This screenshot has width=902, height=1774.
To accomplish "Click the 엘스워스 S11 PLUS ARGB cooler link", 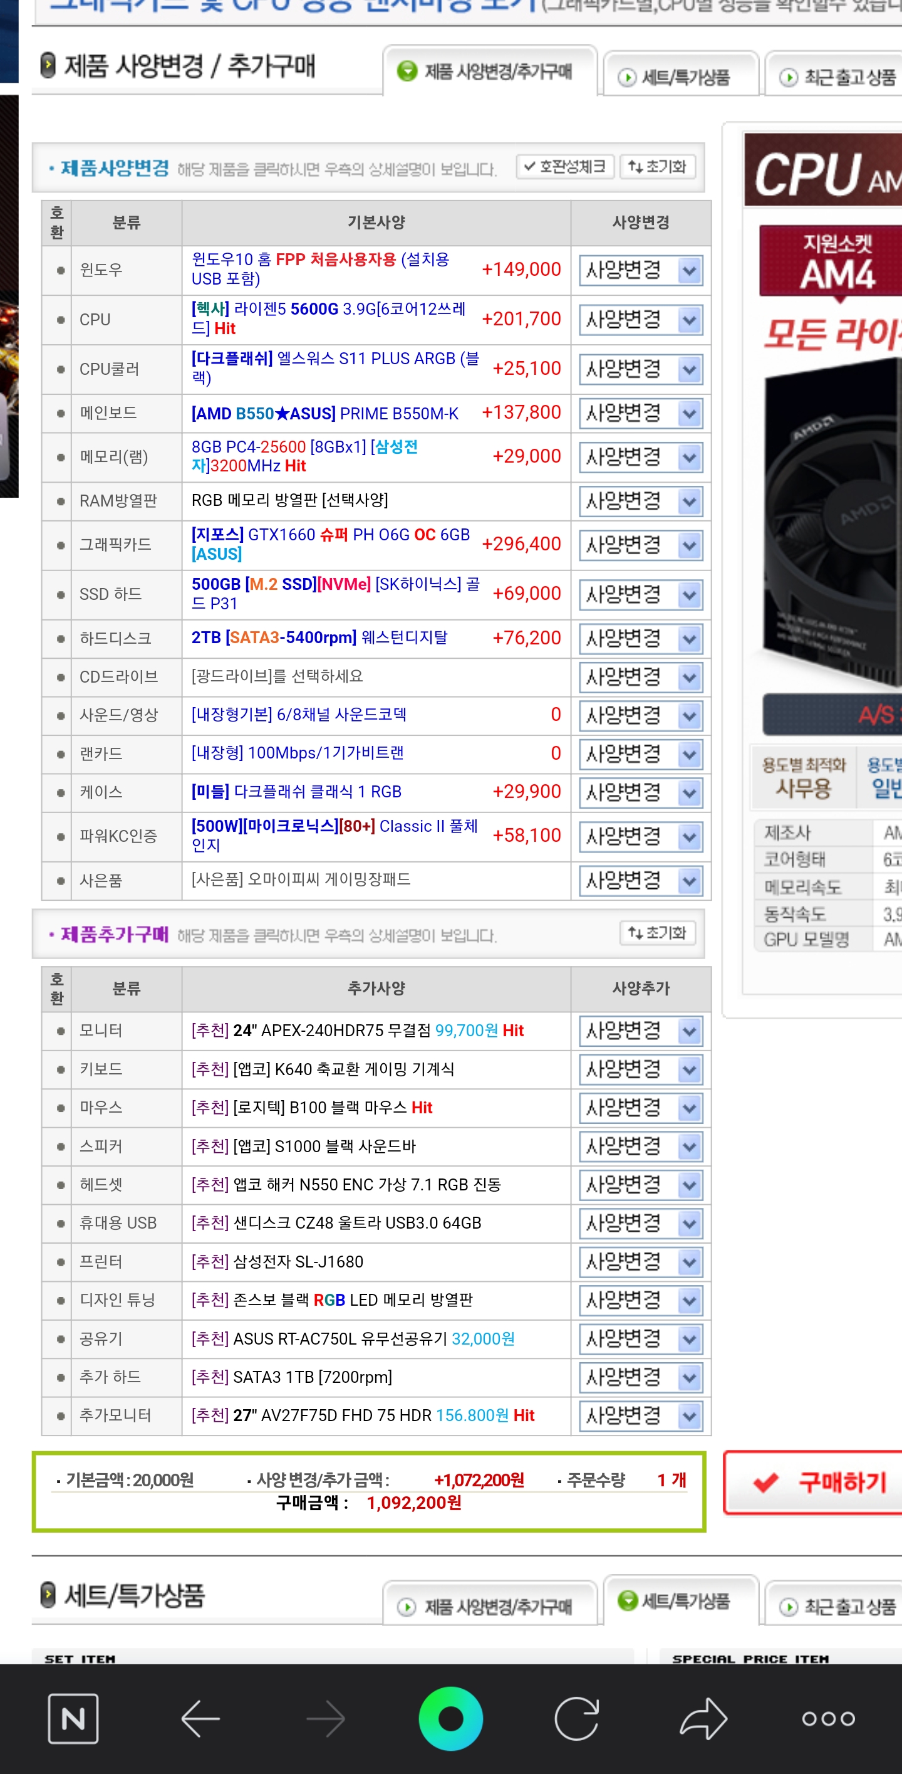I will click(x=335, y=368).
